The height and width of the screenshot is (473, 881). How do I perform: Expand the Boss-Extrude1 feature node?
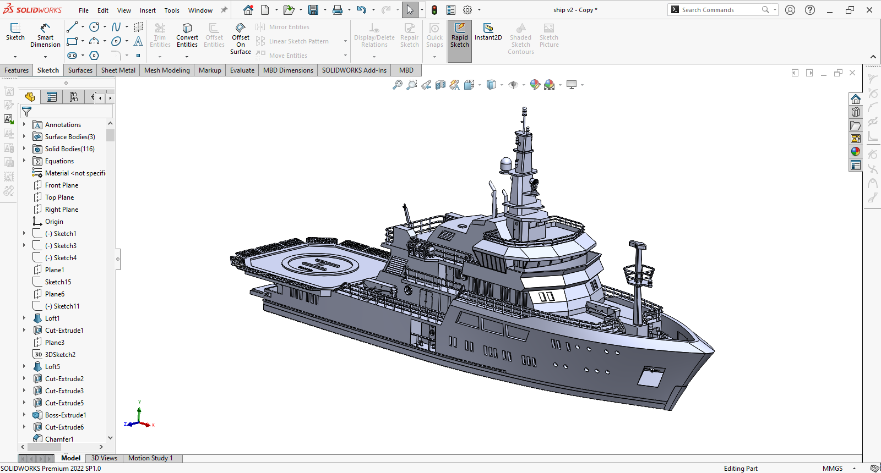[x=24, y=415]
